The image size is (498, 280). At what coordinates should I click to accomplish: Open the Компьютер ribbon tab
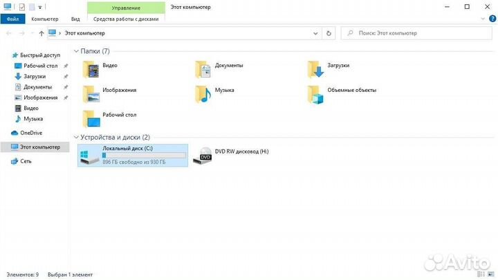coord(45,19)
